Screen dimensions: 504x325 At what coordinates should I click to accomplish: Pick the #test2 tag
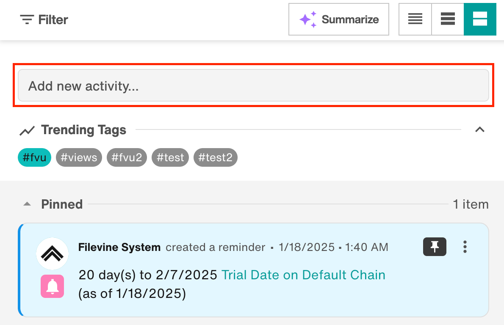pos(216,157)
